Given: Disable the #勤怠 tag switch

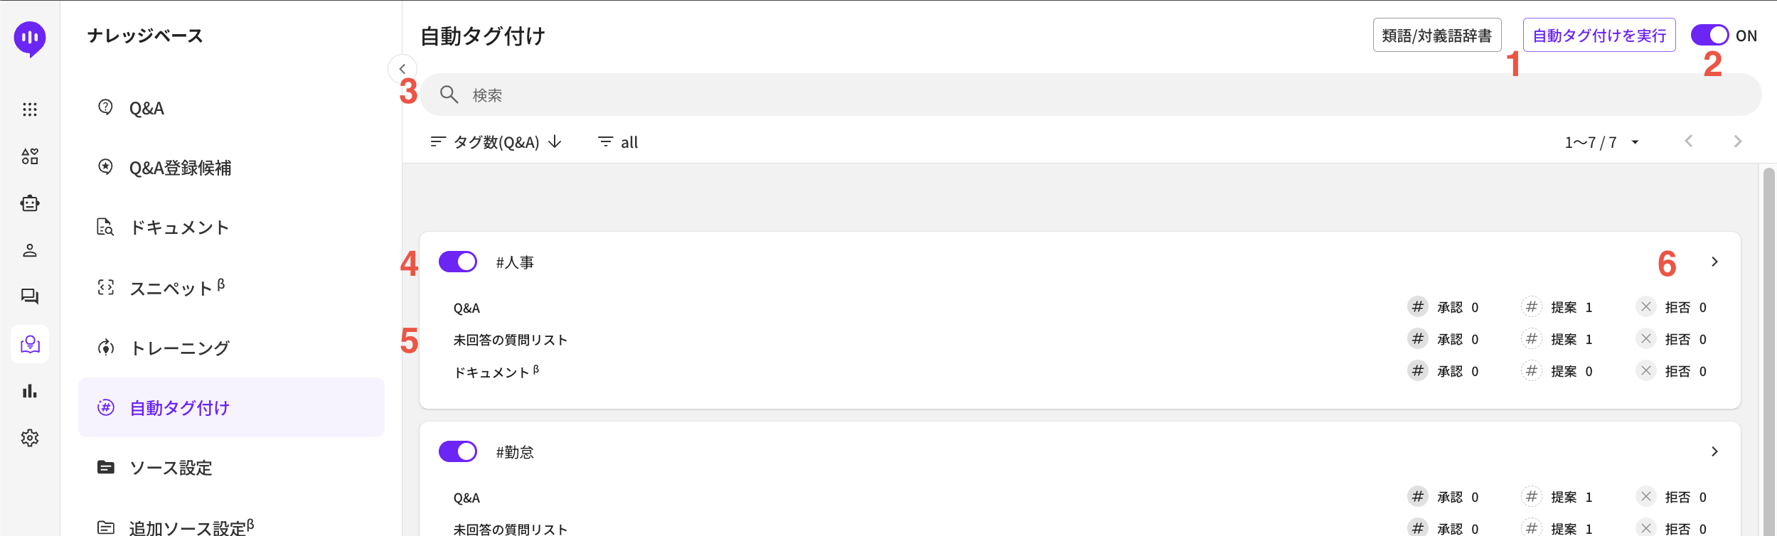Looking at the screenshot, I should 457,451.
